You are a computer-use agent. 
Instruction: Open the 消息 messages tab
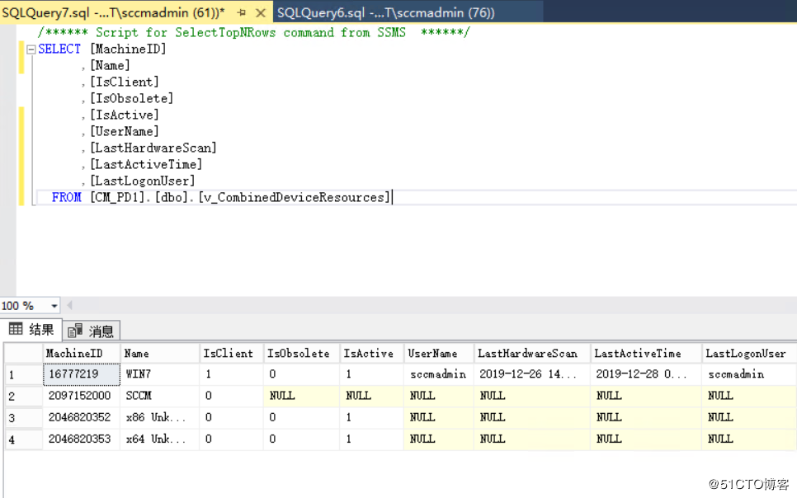click(91, 331)
